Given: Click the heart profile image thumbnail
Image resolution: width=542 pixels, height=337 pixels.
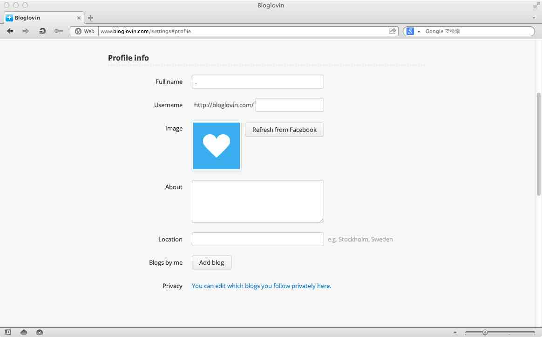Looking at the screenshot, I should [217, 146].
